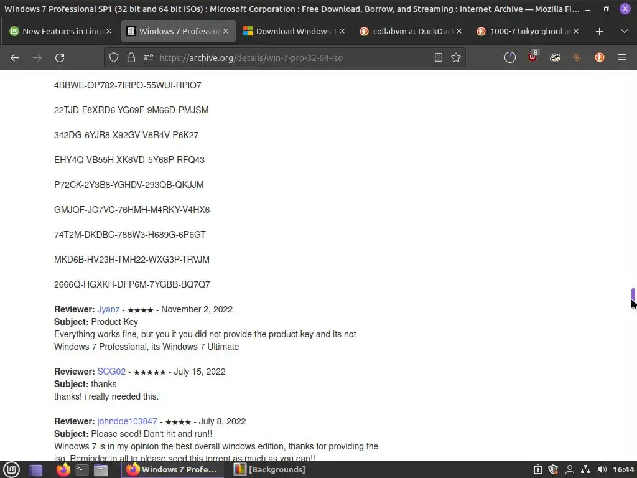Viewport: 637px width, 478px height.
Task: Open the Linux Mint start menu
Action: point(12,469)
